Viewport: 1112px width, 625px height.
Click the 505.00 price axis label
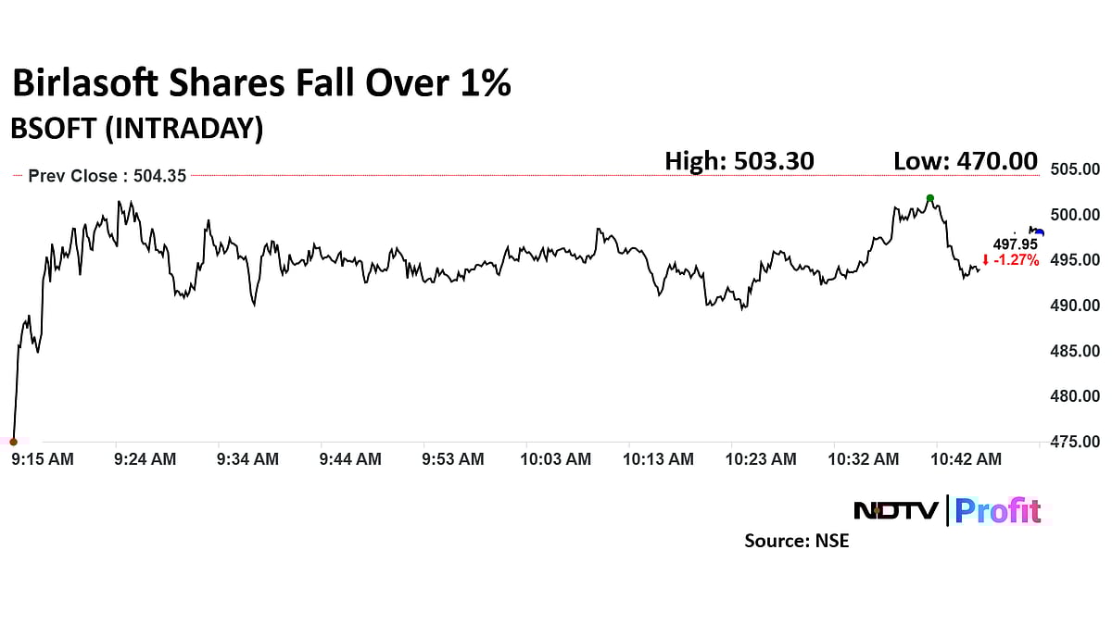(x=1075, y=169)
